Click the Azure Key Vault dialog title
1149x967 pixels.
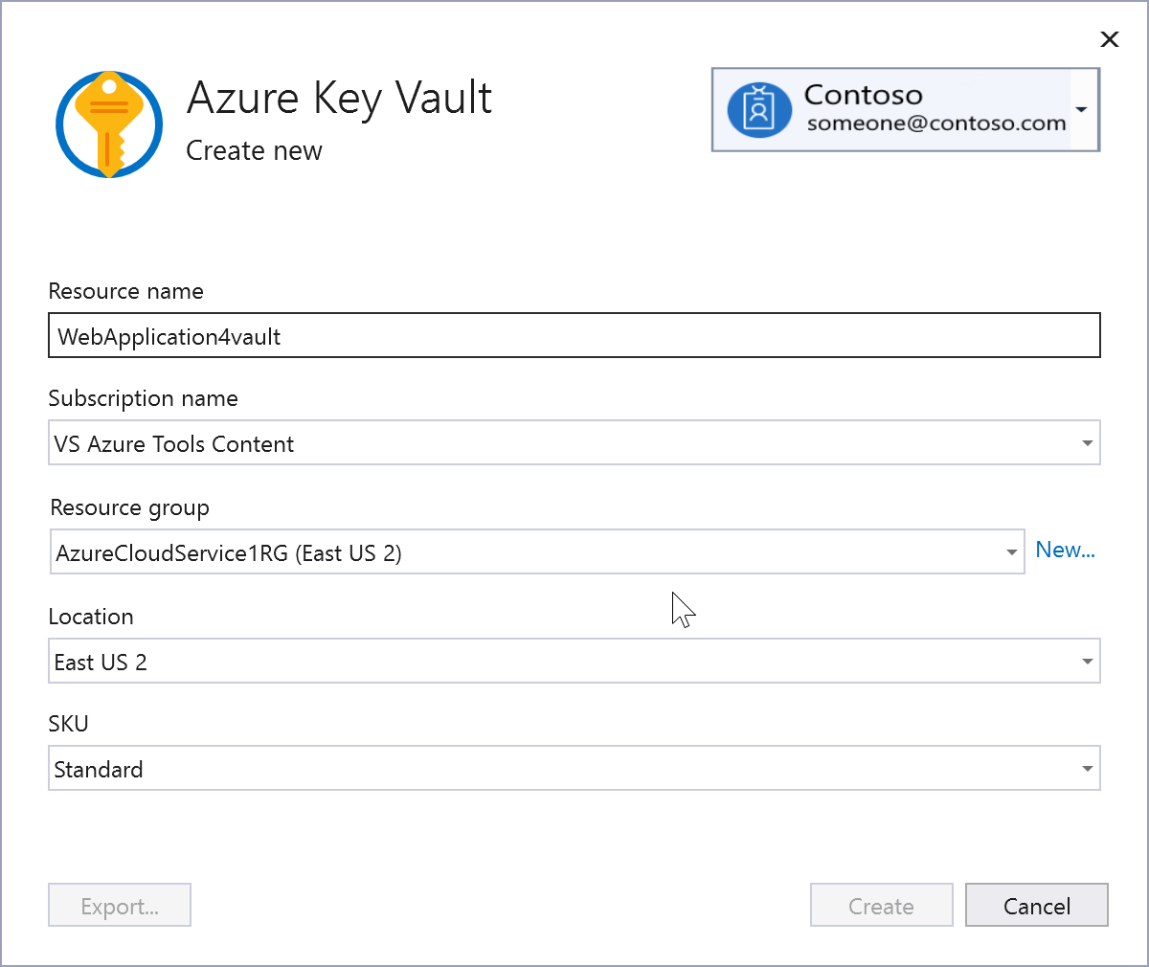tap(340, 97)
